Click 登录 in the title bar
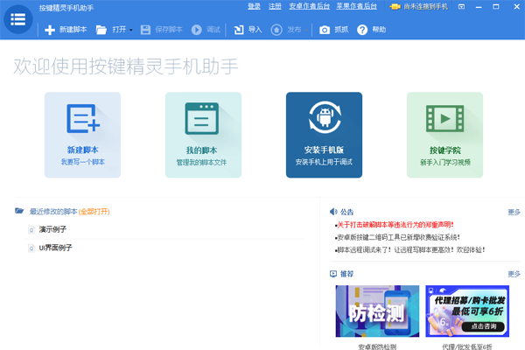This screenshot has height=350, width=525. [x=254, y=6]
